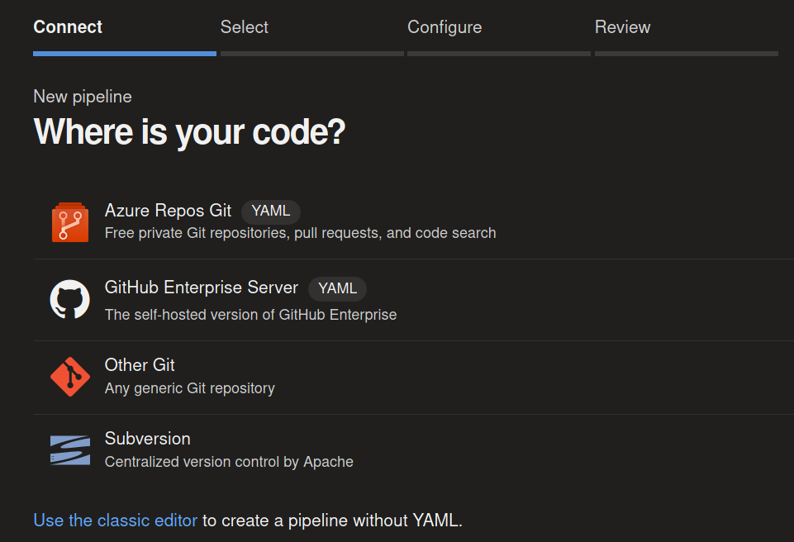Click the "Where is your code?" heading
Image resolution: width=794 pixels, height=542 pixels.
click(x=189, y=132)
